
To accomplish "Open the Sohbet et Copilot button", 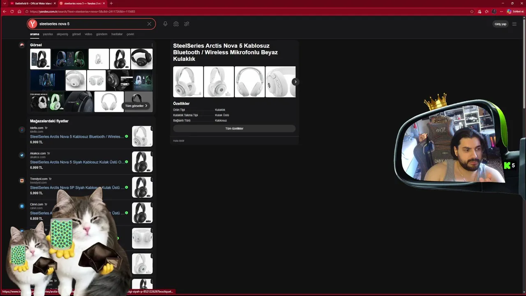I will tap(515, 12).
